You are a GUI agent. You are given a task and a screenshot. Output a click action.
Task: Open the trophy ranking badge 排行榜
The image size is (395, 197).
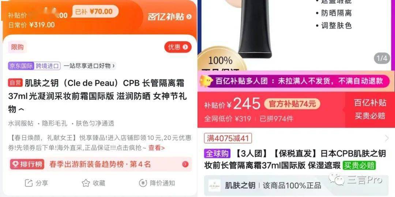pos(27,164)
